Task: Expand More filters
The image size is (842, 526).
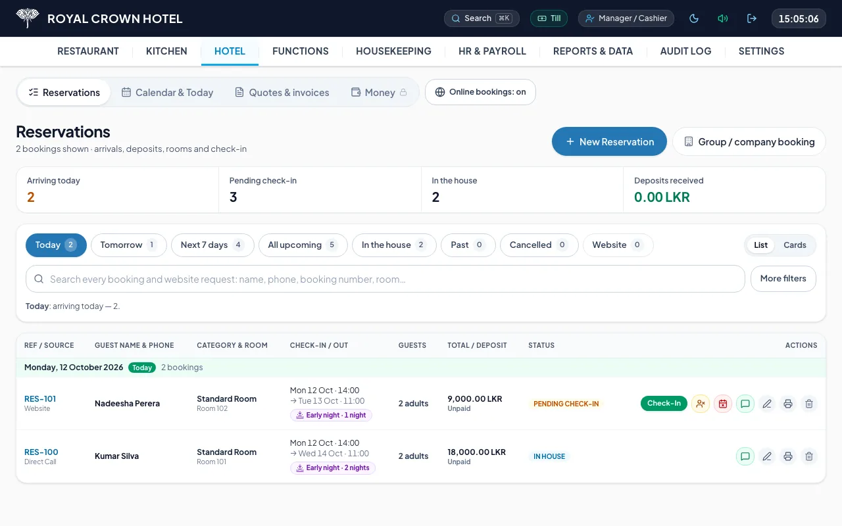Action: click(x=783, y=279)
